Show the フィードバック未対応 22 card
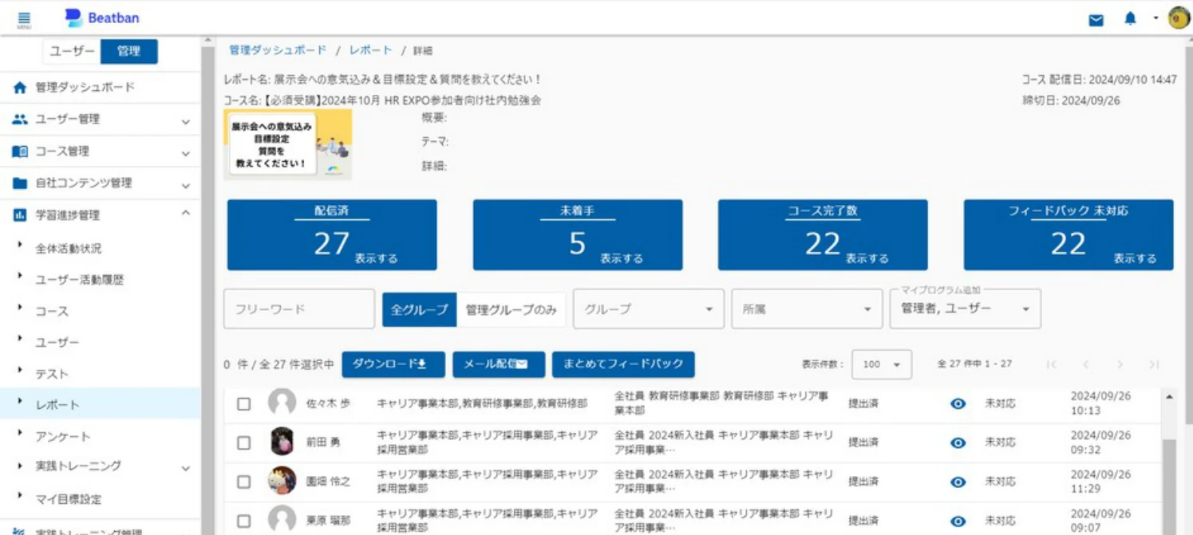The height and width of the screenshot is (535, 1193). tap(1069, 234)
